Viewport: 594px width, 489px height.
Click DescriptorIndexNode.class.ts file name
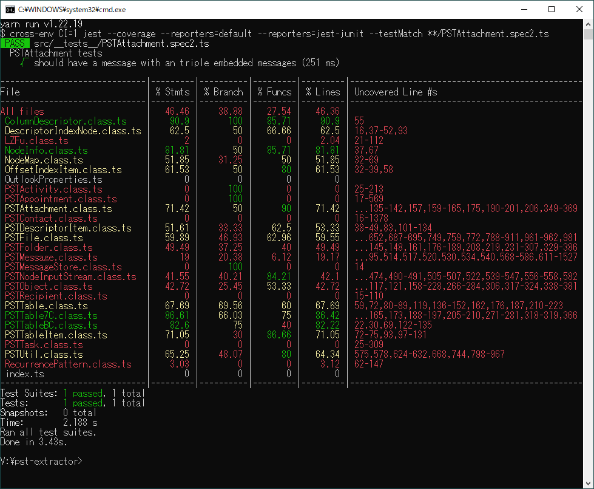pos(73,131)
